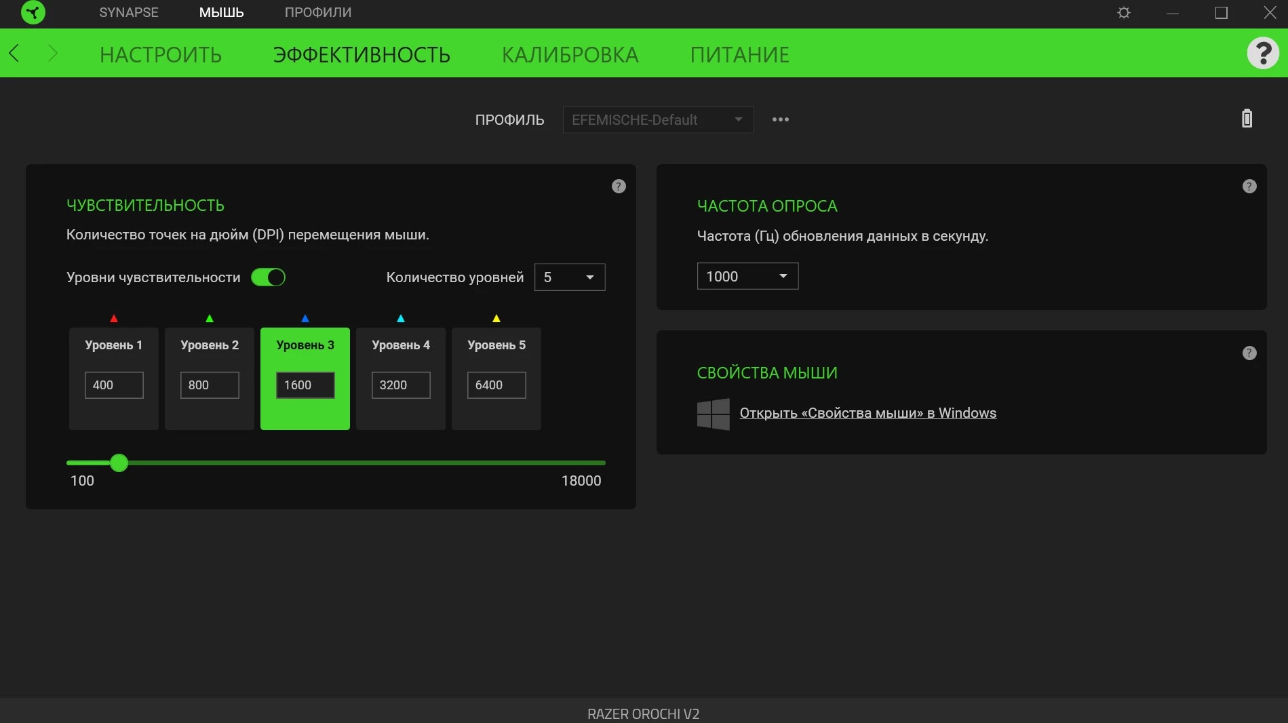Image resolution: width=1288 pixels, height=723 pixels.
Task: Open settings gear in title bar
Action: pos(1124,13)
